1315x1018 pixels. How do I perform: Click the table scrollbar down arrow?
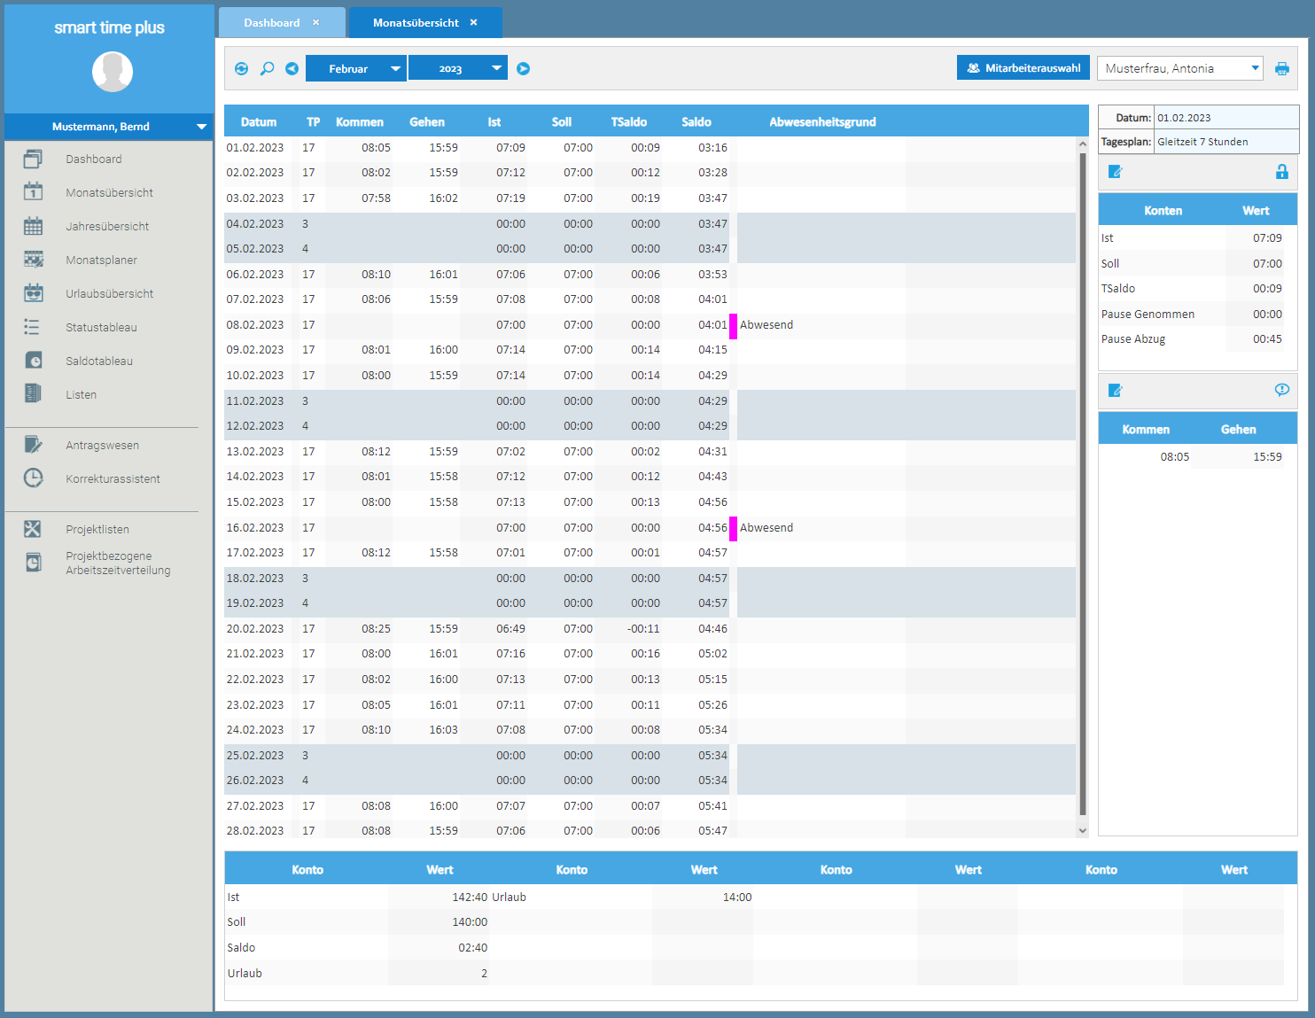(x=1082, y=830)
